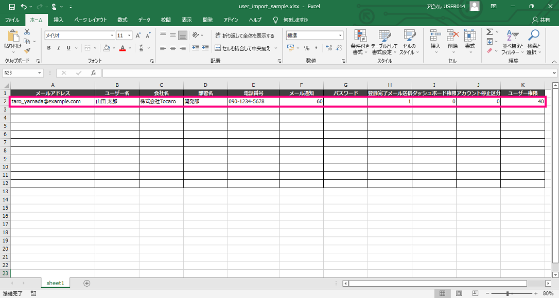Select the Format Painter brush icon
559x298 pixels.
coord(27,50)
